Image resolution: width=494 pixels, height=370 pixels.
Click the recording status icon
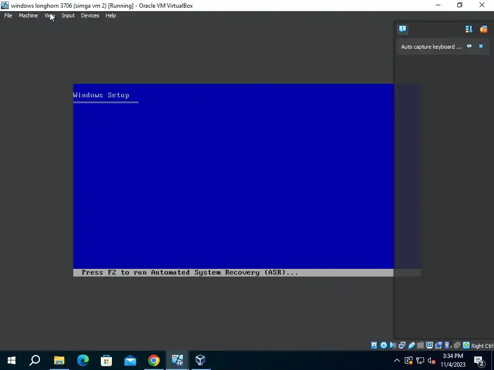click(x=439, y=345)
